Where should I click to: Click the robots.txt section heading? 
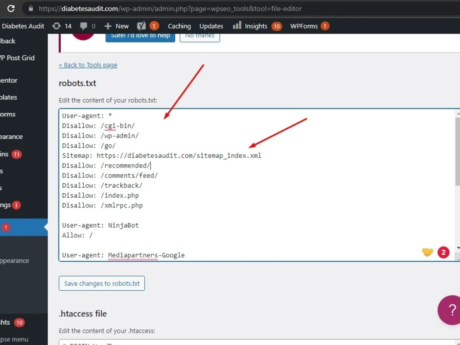coord(77,83)
